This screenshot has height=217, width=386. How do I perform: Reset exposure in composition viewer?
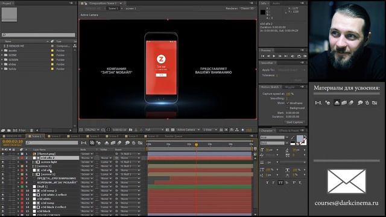(x=242, y=130)
